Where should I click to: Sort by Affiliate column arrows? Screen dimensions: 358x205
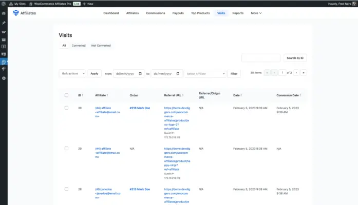107,95
